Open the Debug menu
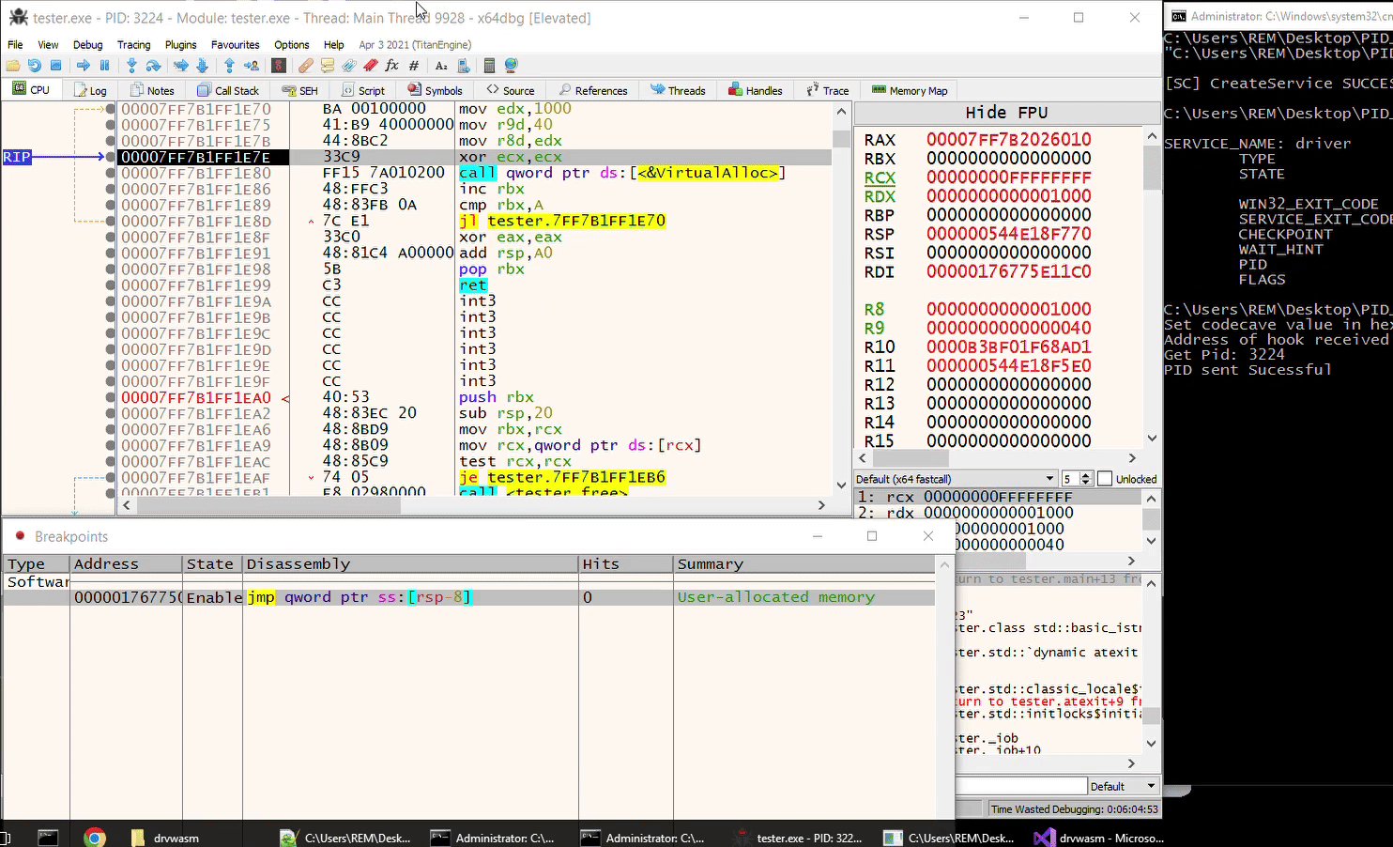The width and height of the screenshot is (1393, 847). [x=87, y=45]
